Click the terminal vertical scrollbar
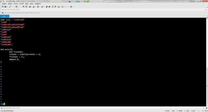Image resolution: width=208 pixels, height=112 pixels. [x=207, y=62]
